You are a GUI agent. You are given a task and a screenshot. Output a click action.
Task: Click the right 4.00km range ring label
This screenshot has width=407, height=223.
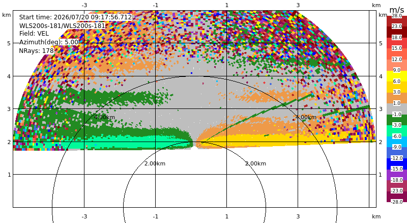pyautogui.click(x=306, y=117)
